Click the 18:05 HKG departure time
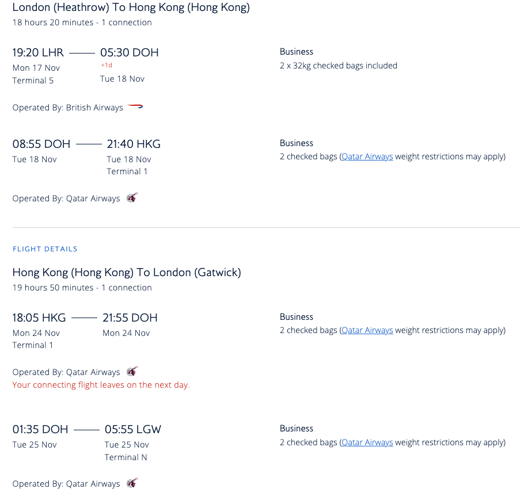 click(39, 318)
